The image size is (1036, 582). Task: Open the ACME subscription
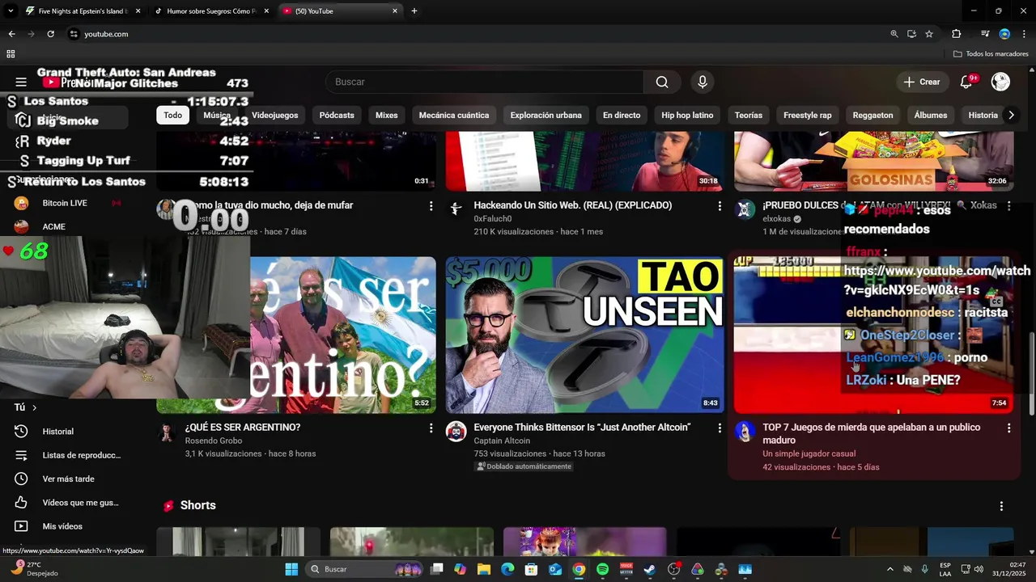[53, 226]
